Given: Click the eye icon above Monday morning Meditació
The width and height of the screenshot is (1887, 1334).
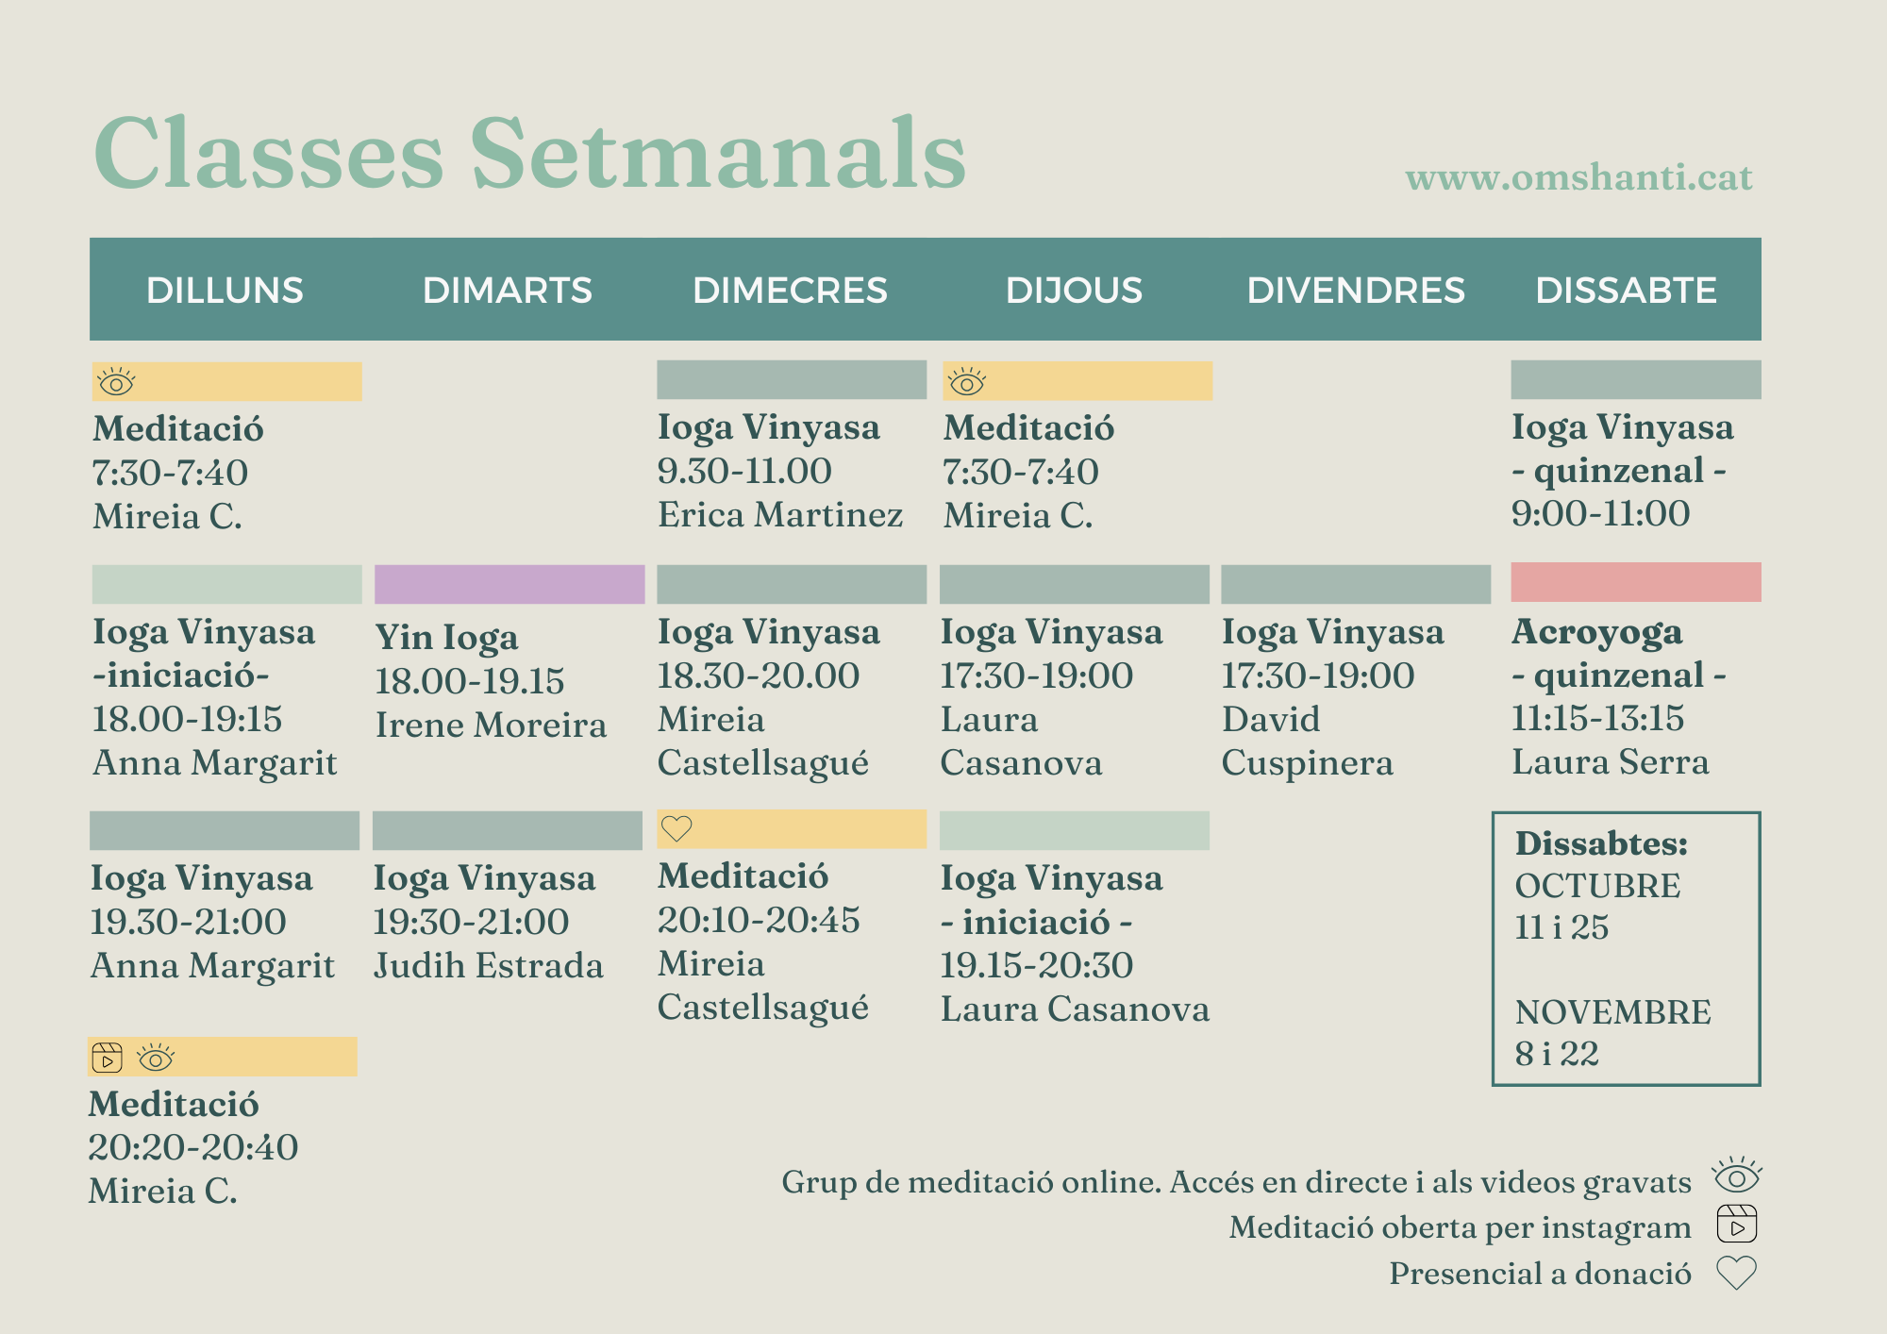Looking at the screenshot, I should pyautogui.click(x=116, y=383).
